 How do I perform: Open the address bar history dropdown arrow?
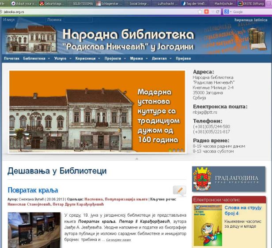[x=213, y=12]
